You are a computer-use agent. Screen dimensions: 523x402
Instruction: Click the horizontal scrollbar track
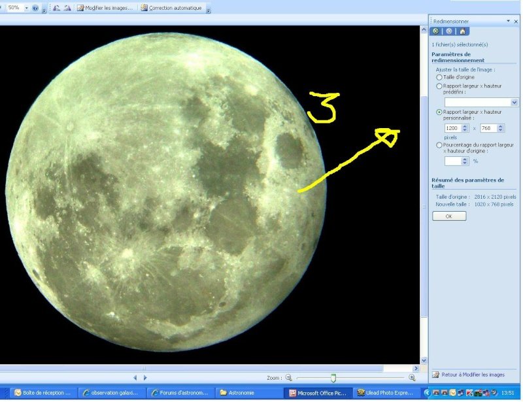[x=398, y=368]
